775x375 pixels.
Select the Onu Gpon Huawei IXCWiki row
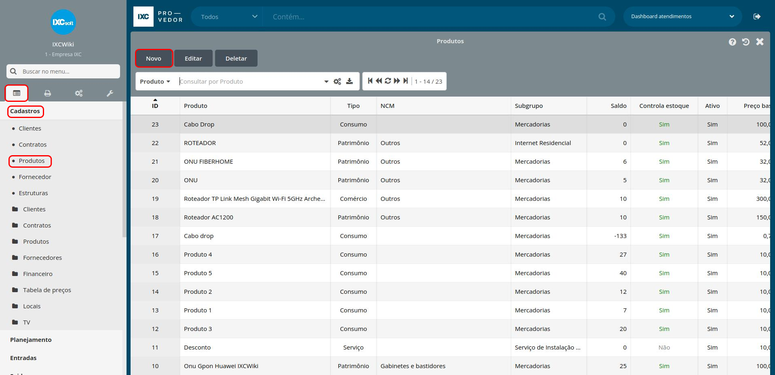click(450, 366)
